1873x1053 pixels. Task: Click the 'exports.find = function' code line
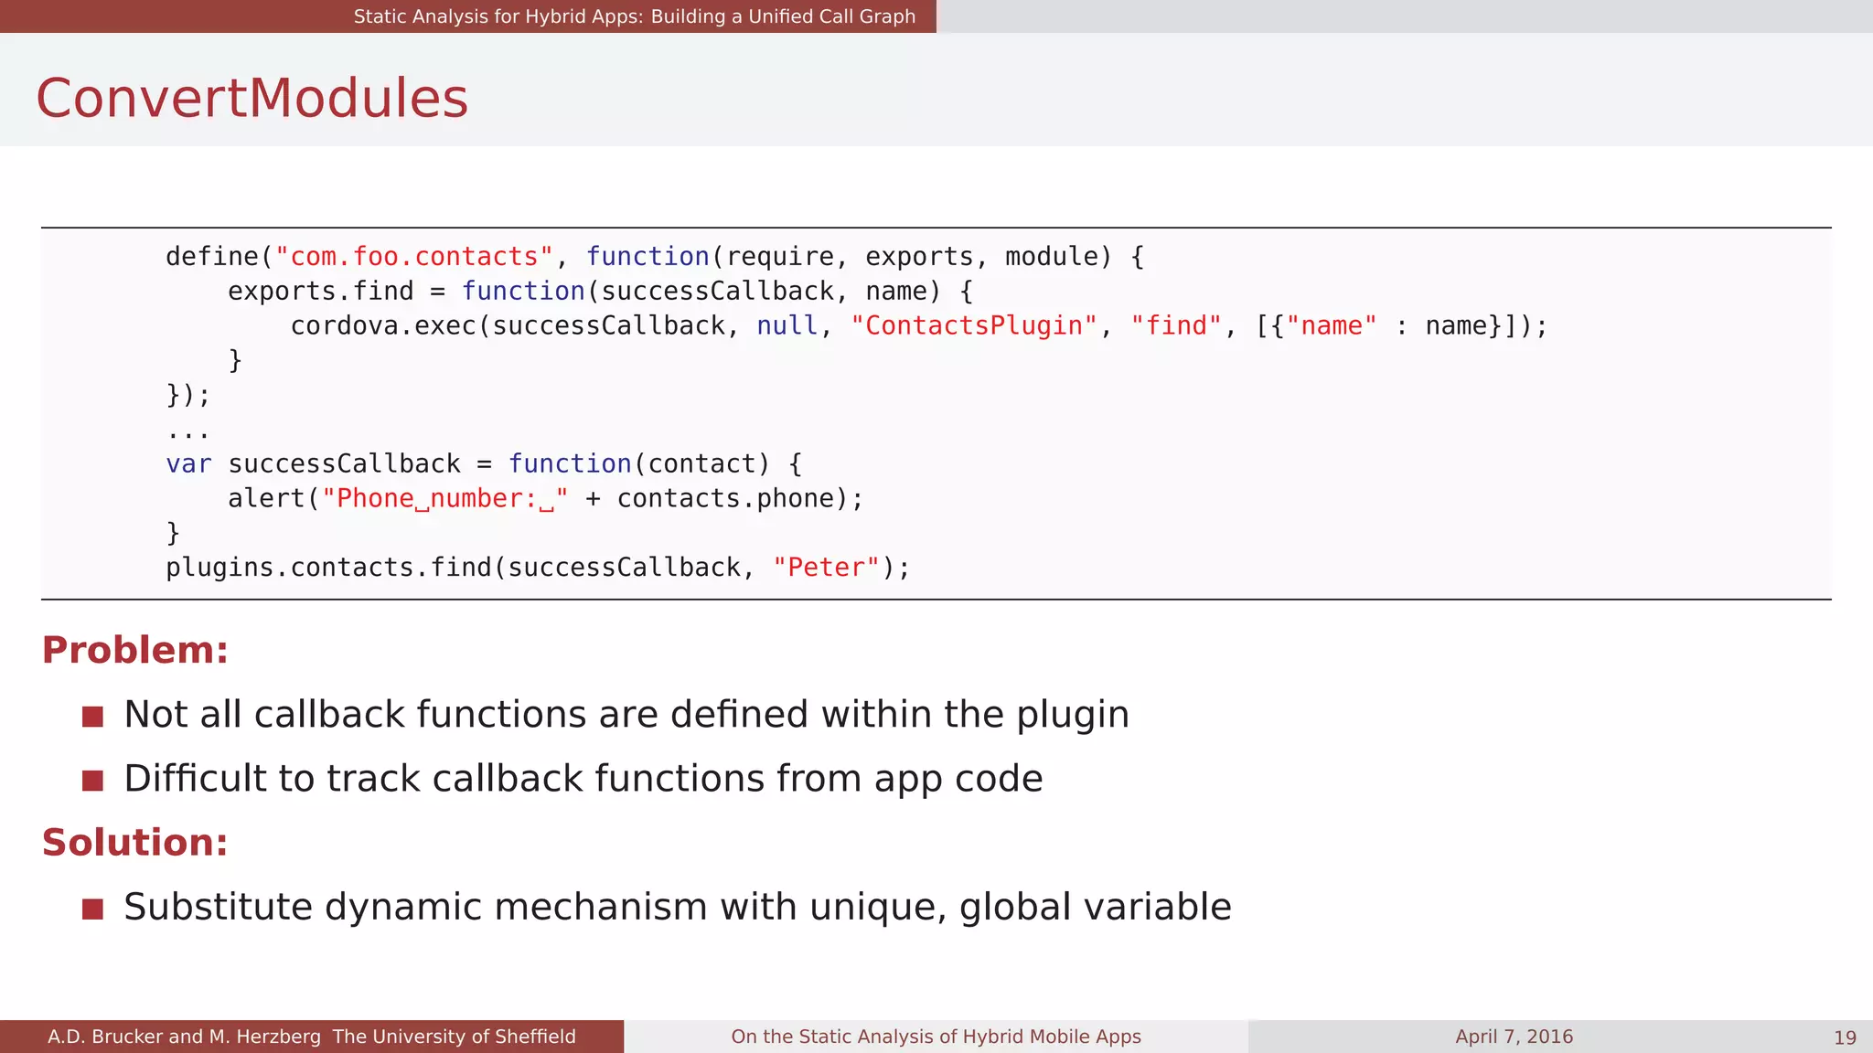click(600, 292)
